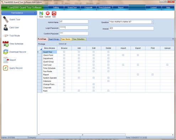This screenshot has height=140, width=176.
Task: Check Print permission for Report row
Action: point(153,75)
